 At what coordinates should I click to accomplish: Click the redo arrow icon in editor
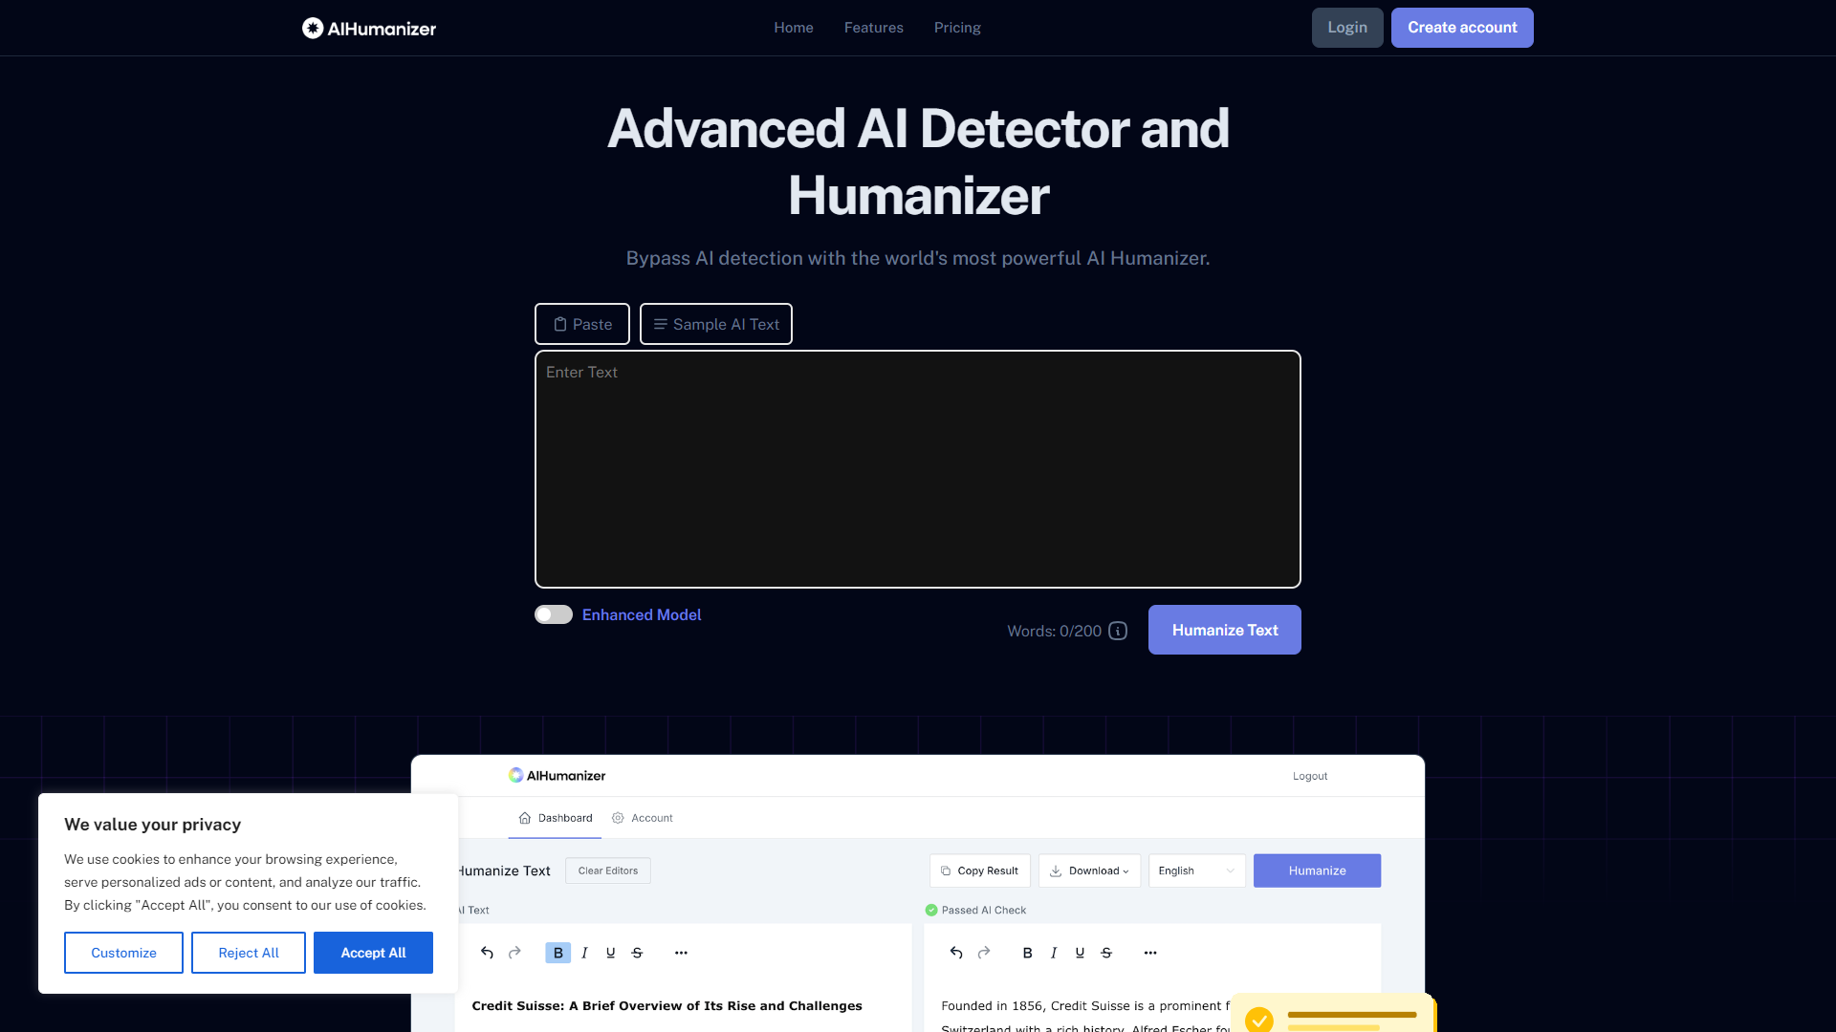514,953
